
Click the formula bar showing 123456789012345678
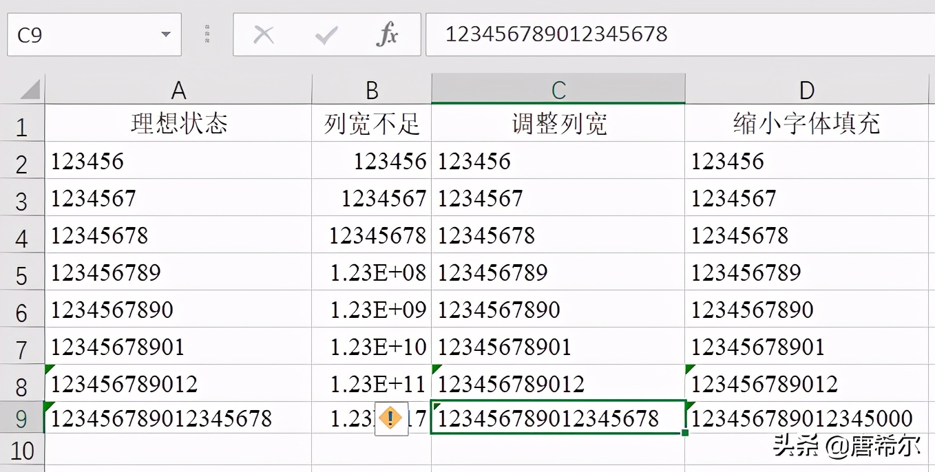point(558,34)
